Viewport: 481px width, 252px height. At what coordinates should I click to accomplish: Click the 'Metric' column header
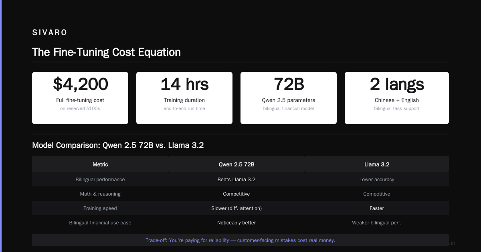point(100,164)
